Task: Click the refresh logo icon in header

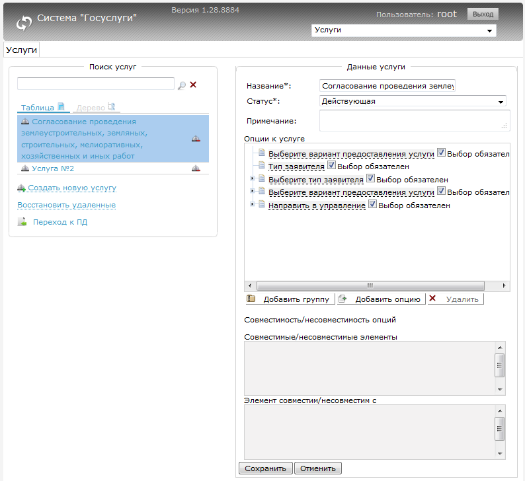Action: [24, 23]
